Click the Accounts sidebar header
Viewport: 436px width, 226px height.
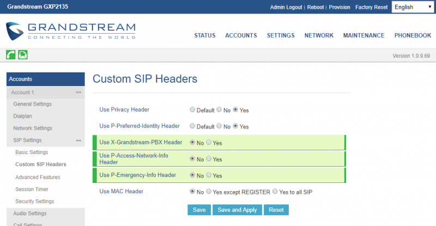click(46, 79)
